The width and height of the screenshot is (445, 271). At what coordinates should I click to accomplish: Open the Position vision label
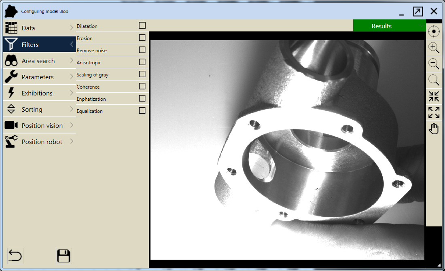click(42, 125)
